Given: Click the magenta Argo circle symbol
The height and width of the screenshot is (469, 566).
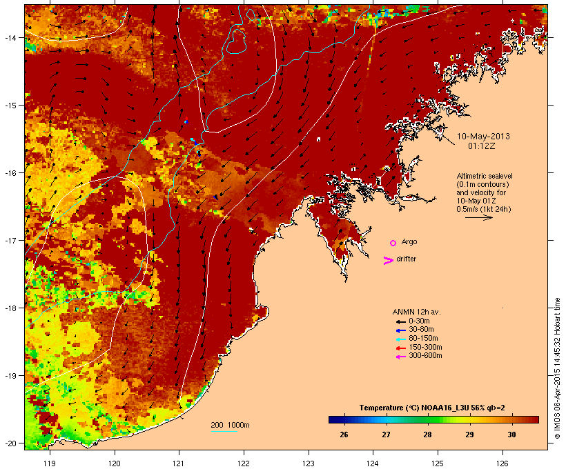Looking at the screenshot, I should (x=393, y=243).
